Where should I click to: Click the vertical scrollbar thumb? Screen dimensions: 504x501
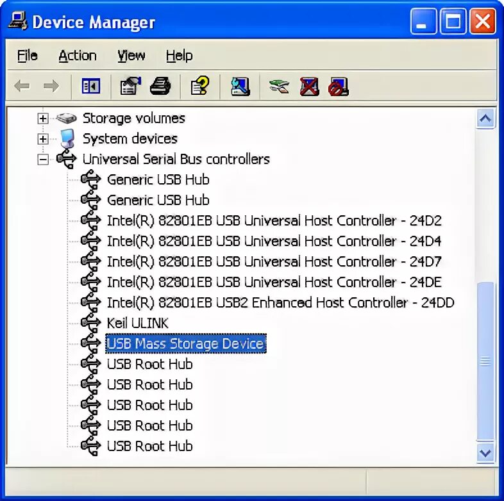point(485,361)
